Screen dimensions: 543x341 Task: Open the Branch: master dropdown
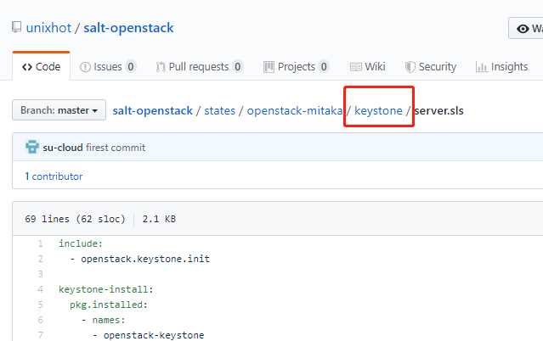point(59,110)
